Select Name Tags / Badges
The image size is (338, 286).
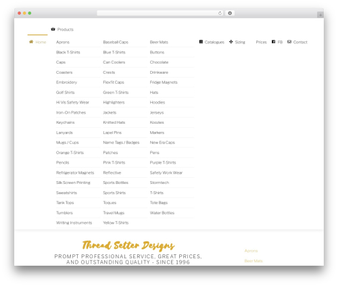click(x=121, y=143)
